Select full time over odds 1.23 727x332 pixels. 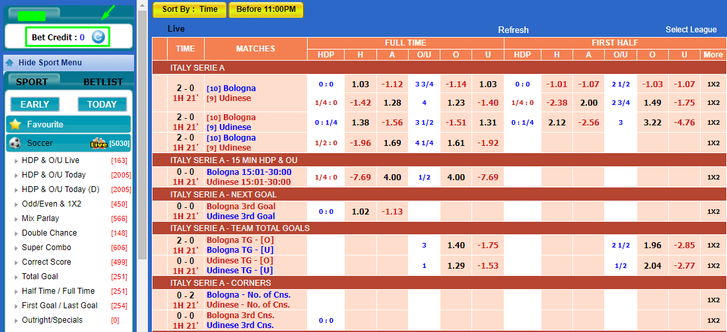(456, 102)
